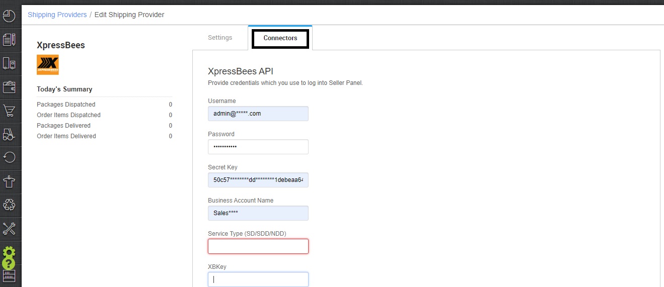664x287 pixels.
Task: Switch to the Settings tab
Action: (220, 38)
